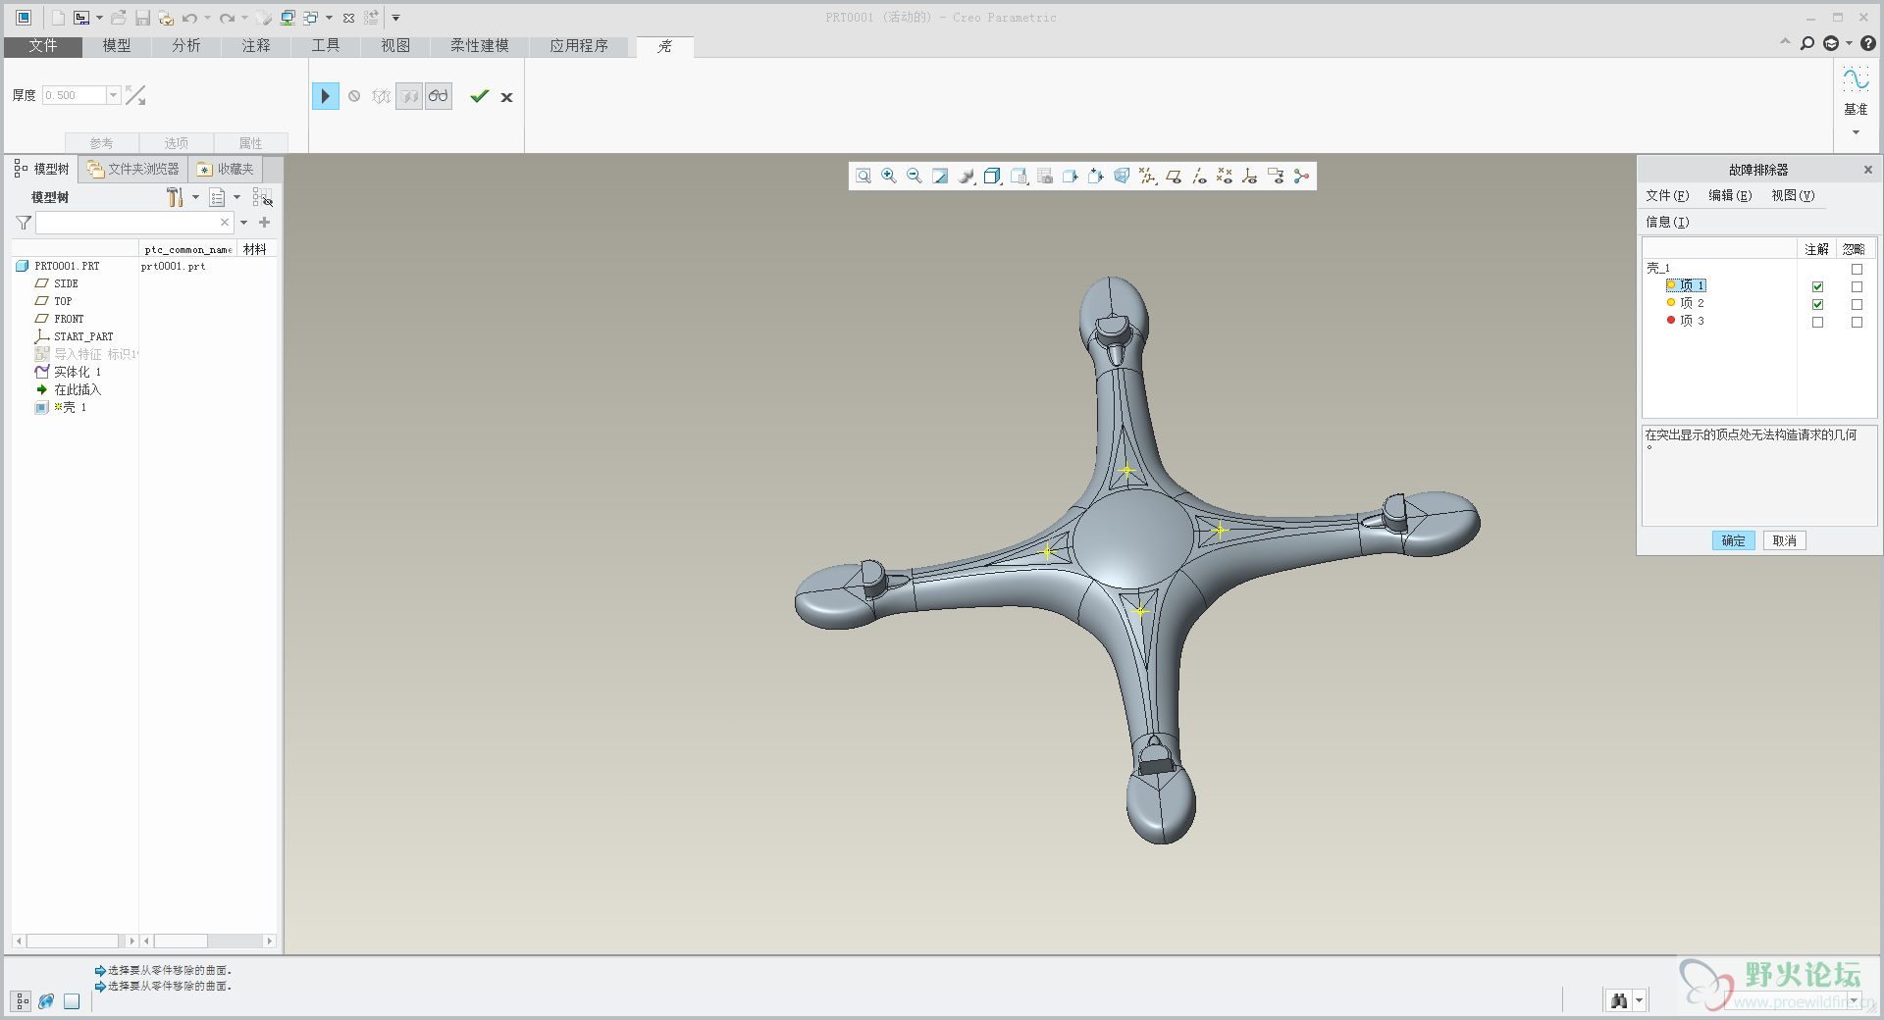The height and width of the screenshot is (1020, 1884).
Task: Click the flip thickness direction icon
Action: click(135, 95)
